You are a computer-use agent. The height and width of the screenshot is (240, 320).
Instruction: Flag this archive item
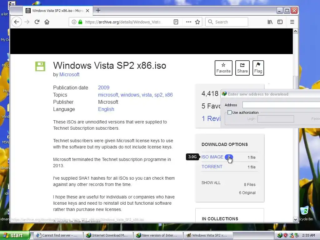(258, 68)
